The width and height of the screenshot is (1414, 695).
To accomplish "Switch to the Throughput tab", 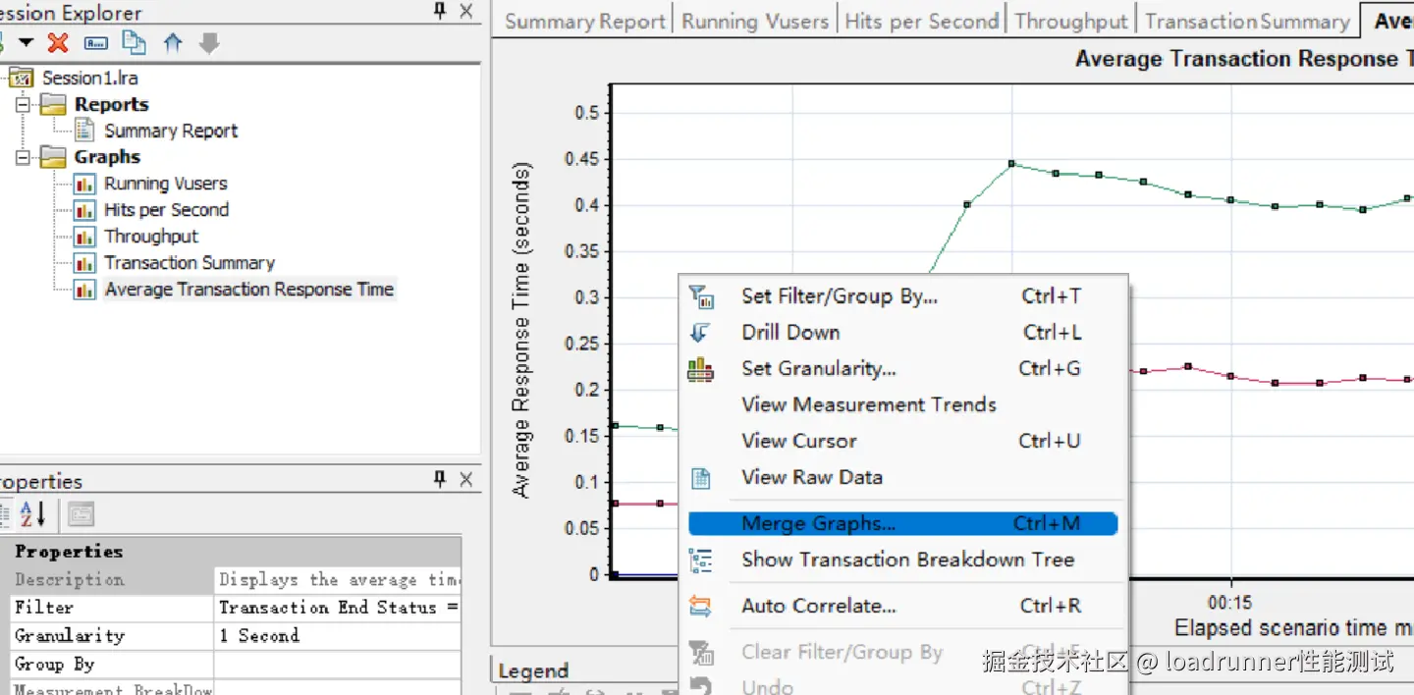I will point(1071,21).
